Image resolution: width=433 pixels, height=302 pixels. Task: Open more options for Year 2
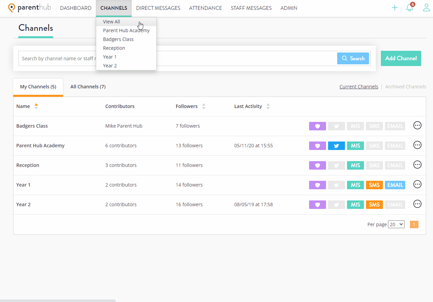(417, 204)
